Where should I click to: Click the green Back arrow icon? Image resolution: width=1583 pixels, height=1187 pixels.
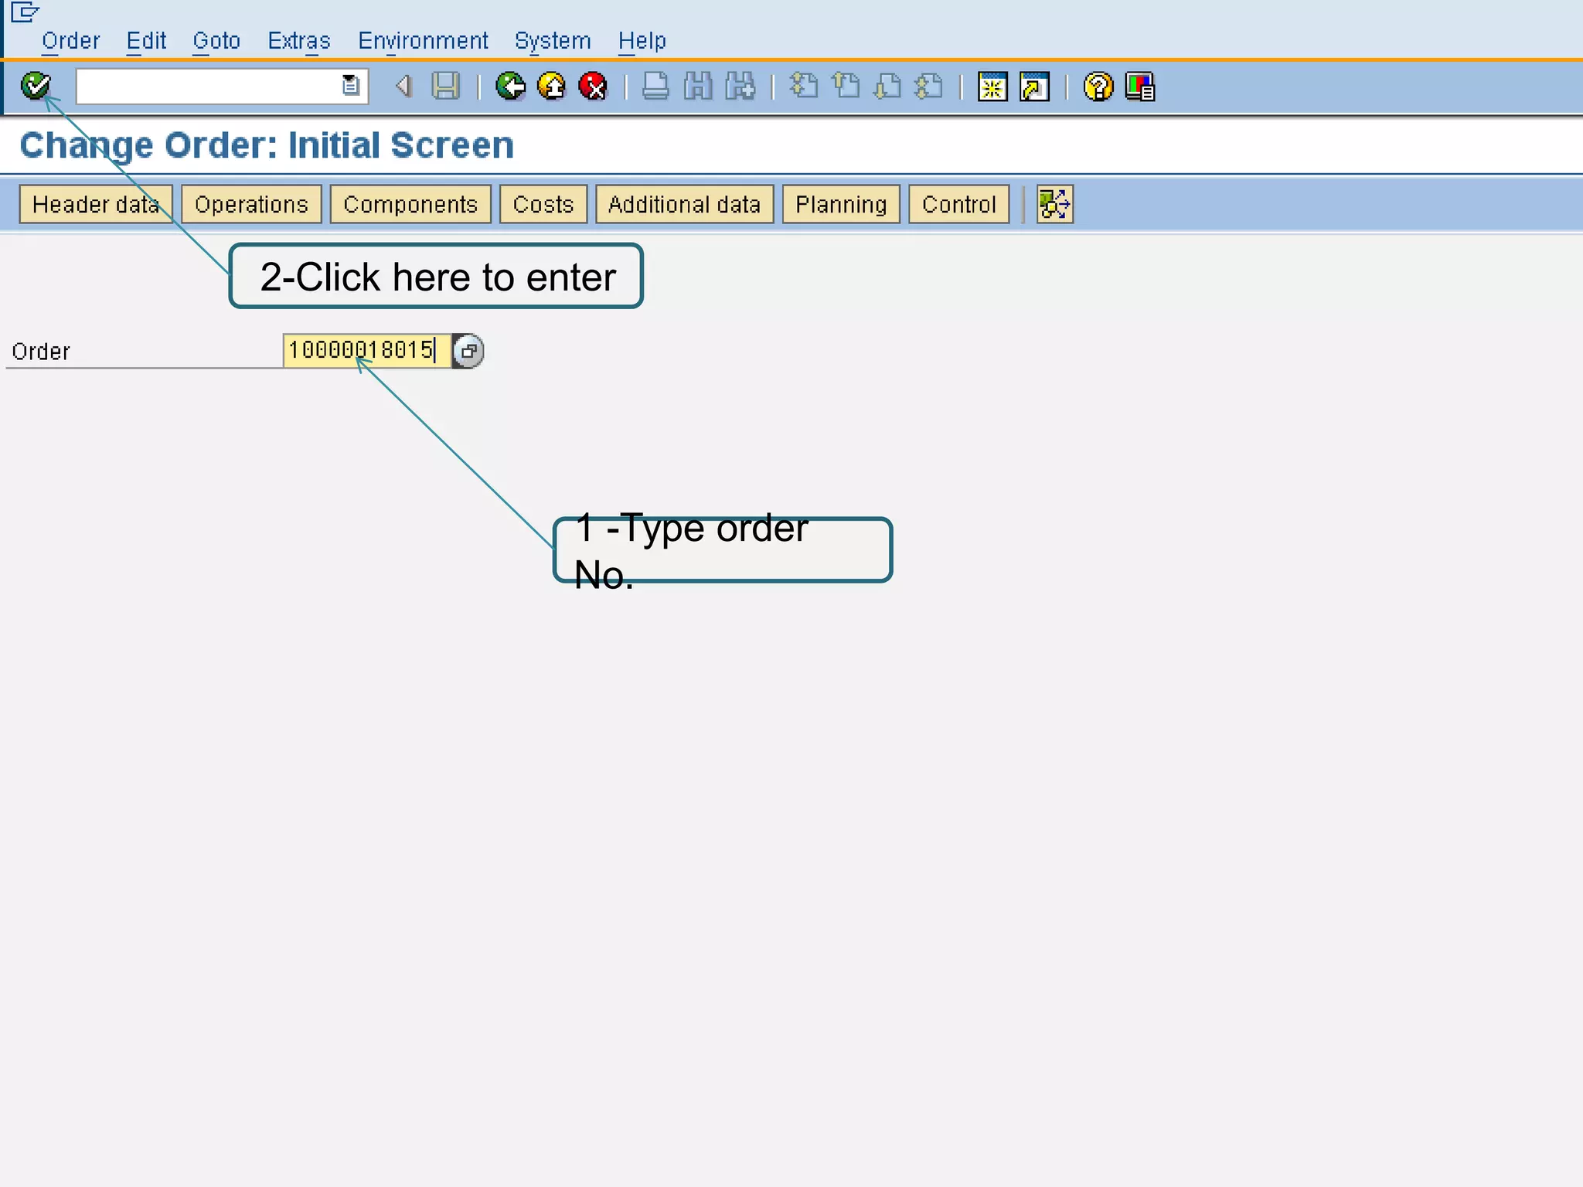click(510, 86)
